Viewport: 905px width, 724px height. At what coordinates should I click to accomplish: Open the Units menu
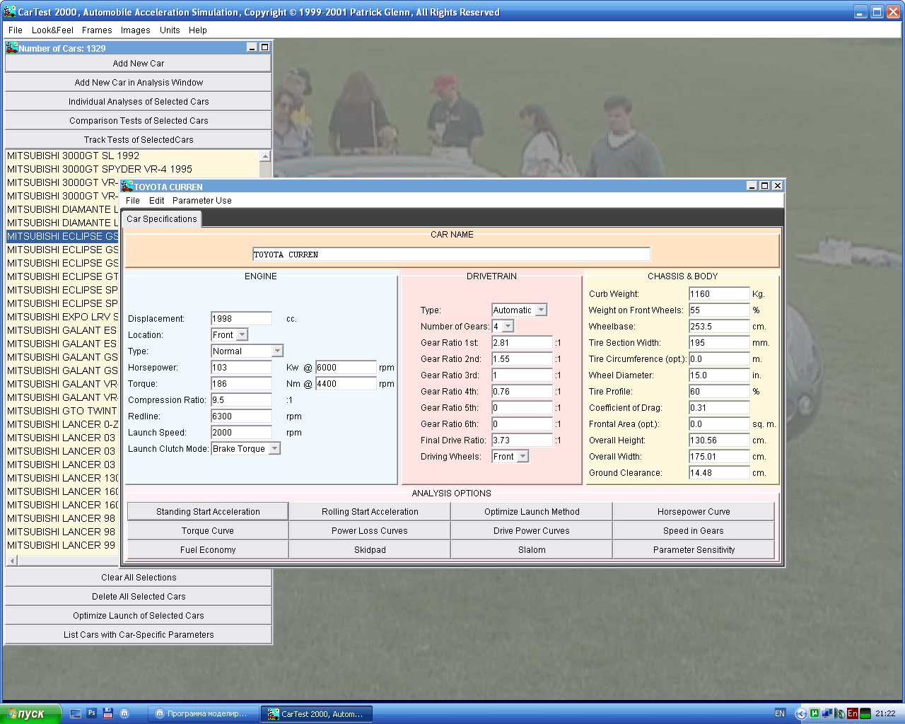(x=170, y=30)
